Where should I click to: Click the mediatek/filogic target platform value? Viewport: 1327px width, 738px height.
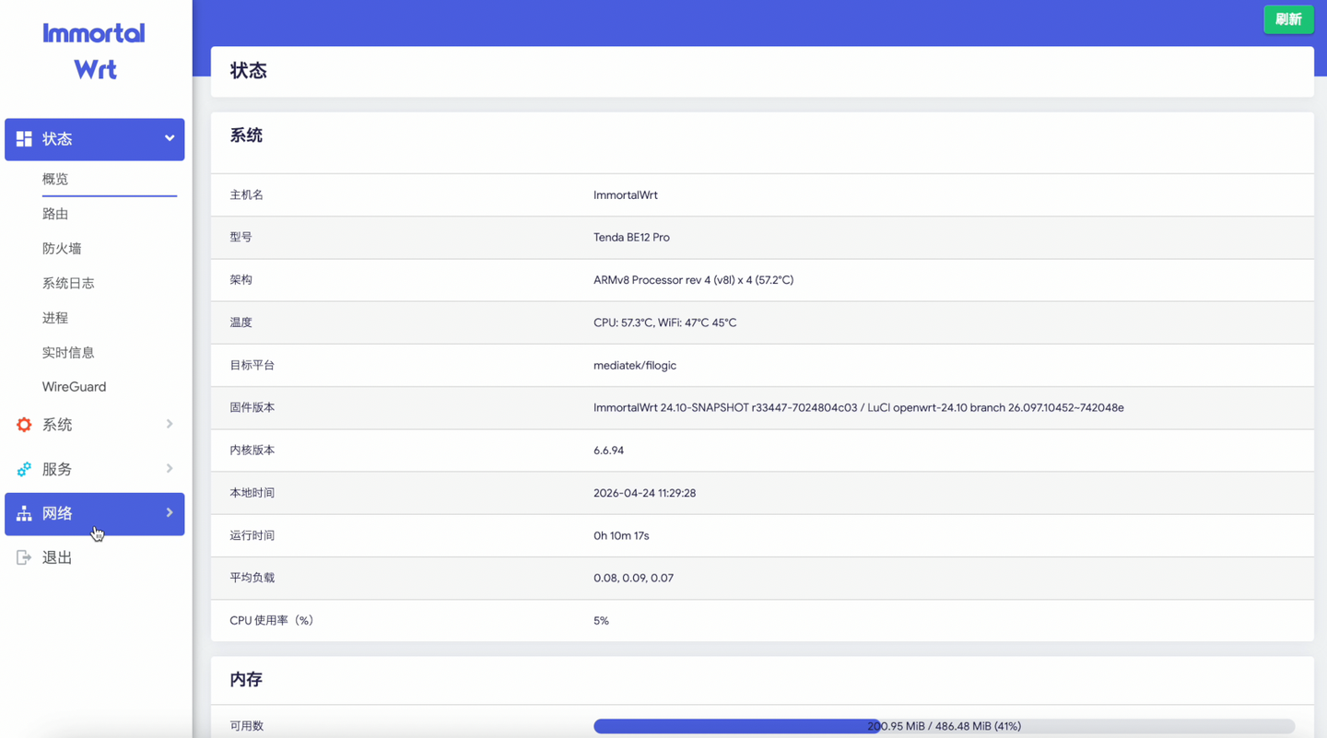tap(635, 365)
